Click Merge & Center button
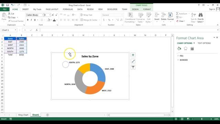The image size is (220, 124). (x=89, y=20)
